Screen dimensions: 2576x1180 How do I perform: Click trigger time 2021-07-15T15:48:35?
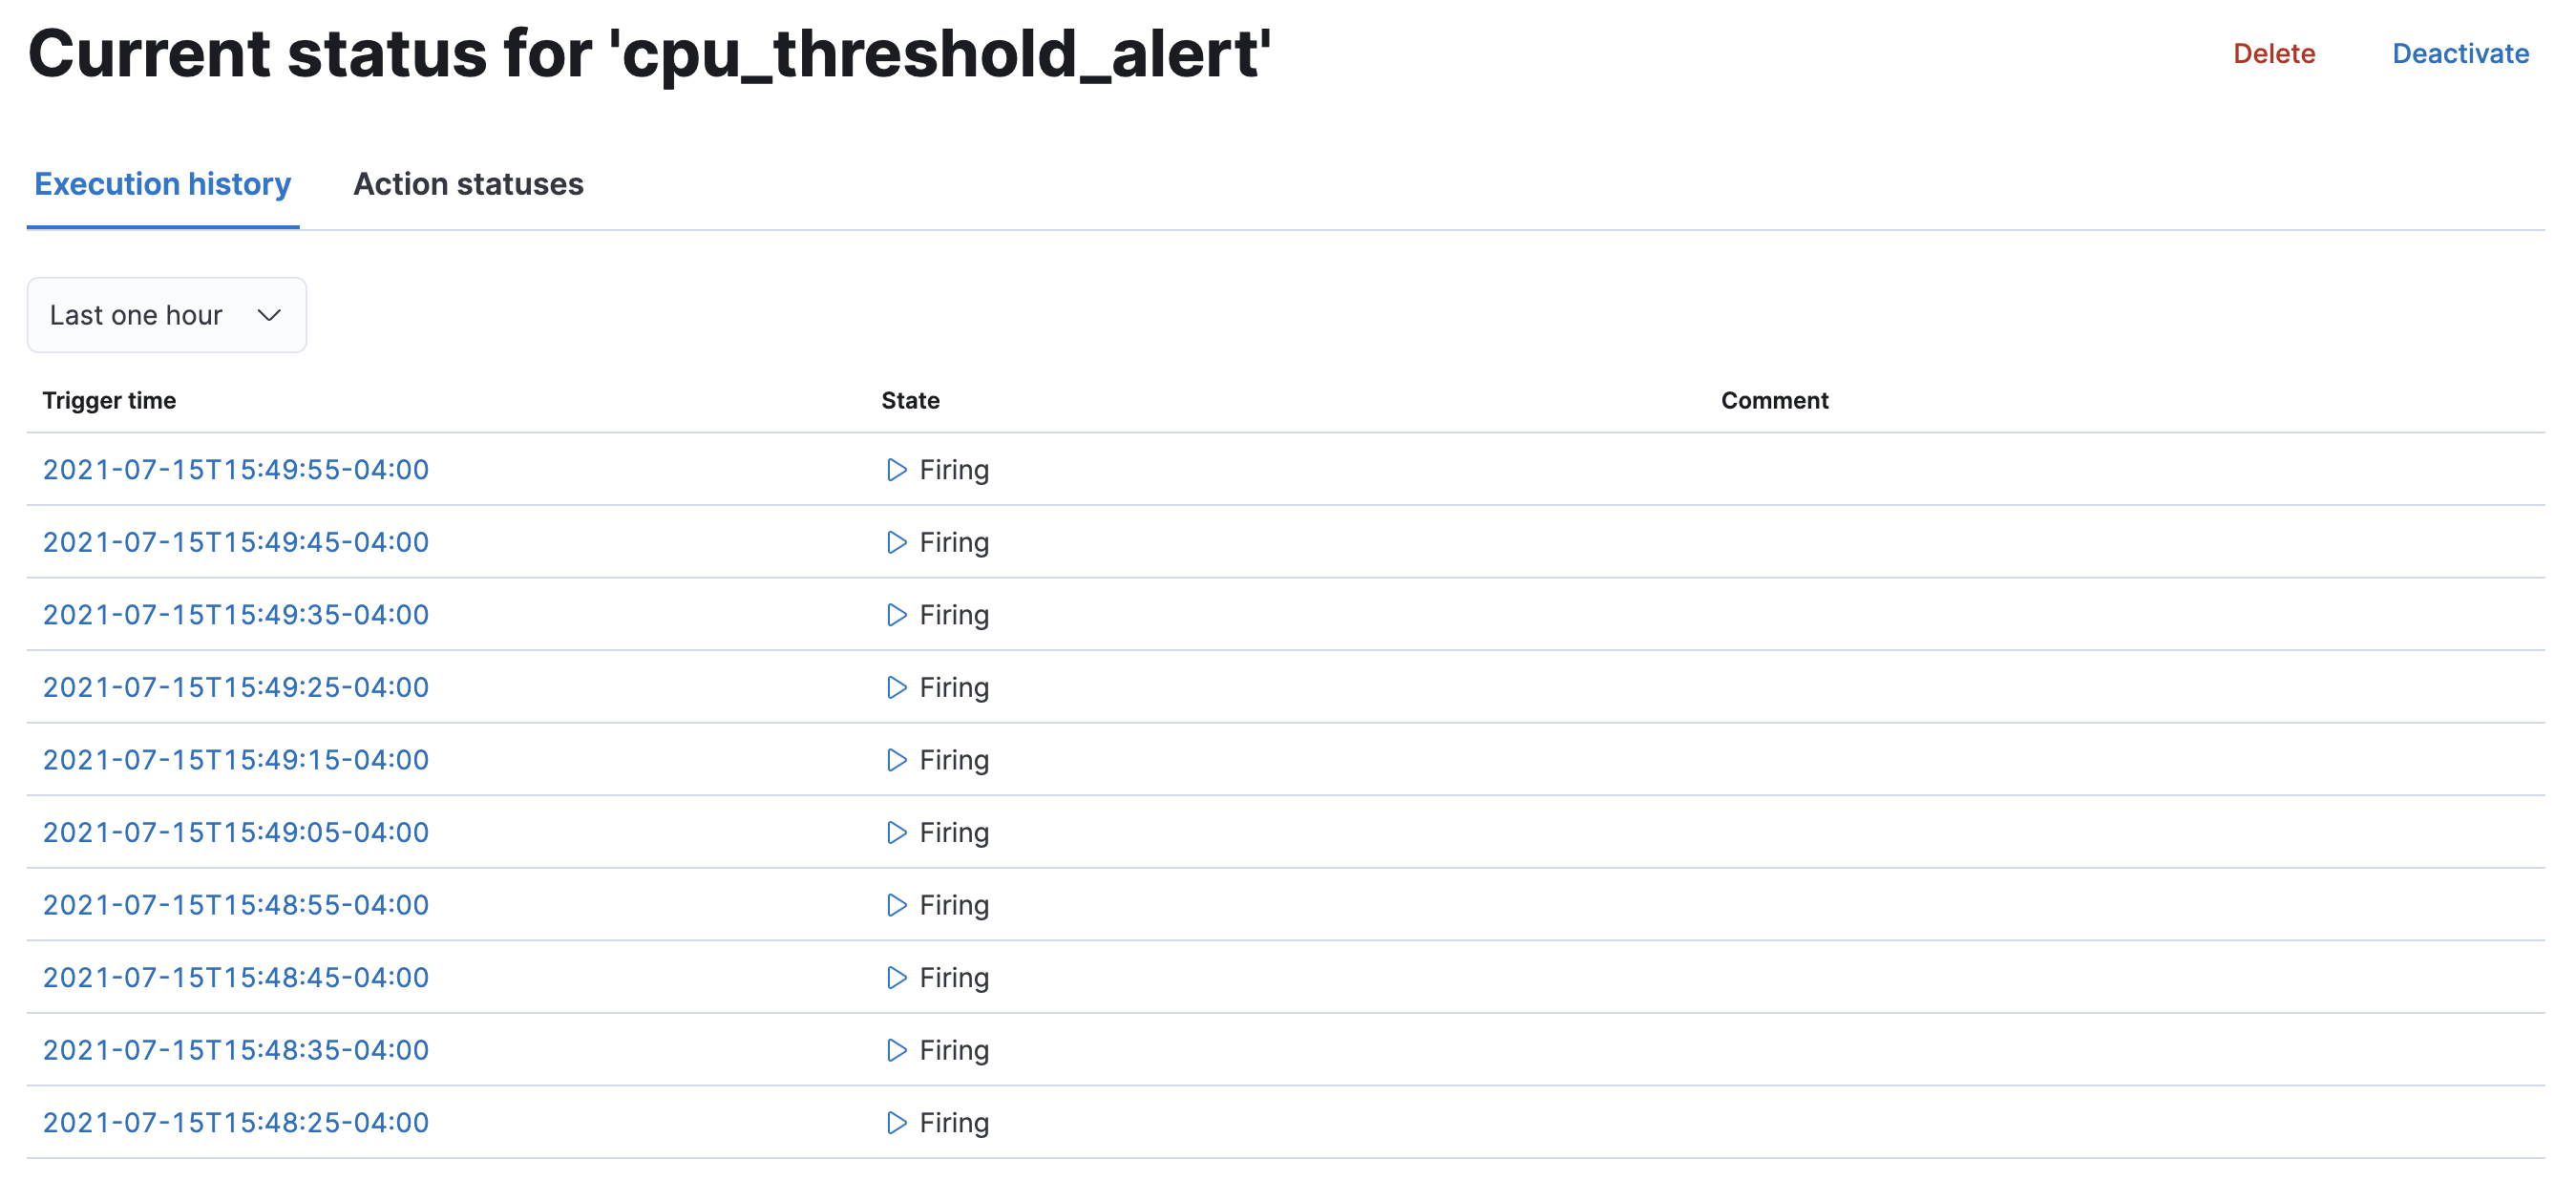(237, 1048)
